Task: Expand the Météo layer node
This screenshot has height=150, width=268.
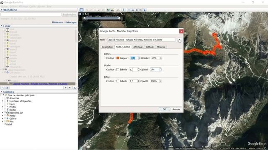Action: click(x=3, y=115)
